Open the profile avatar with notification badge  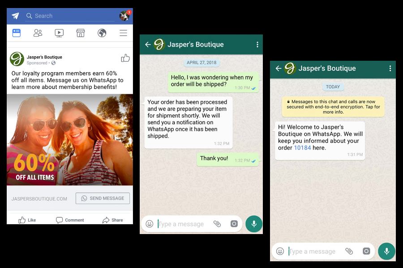(124, 16)
